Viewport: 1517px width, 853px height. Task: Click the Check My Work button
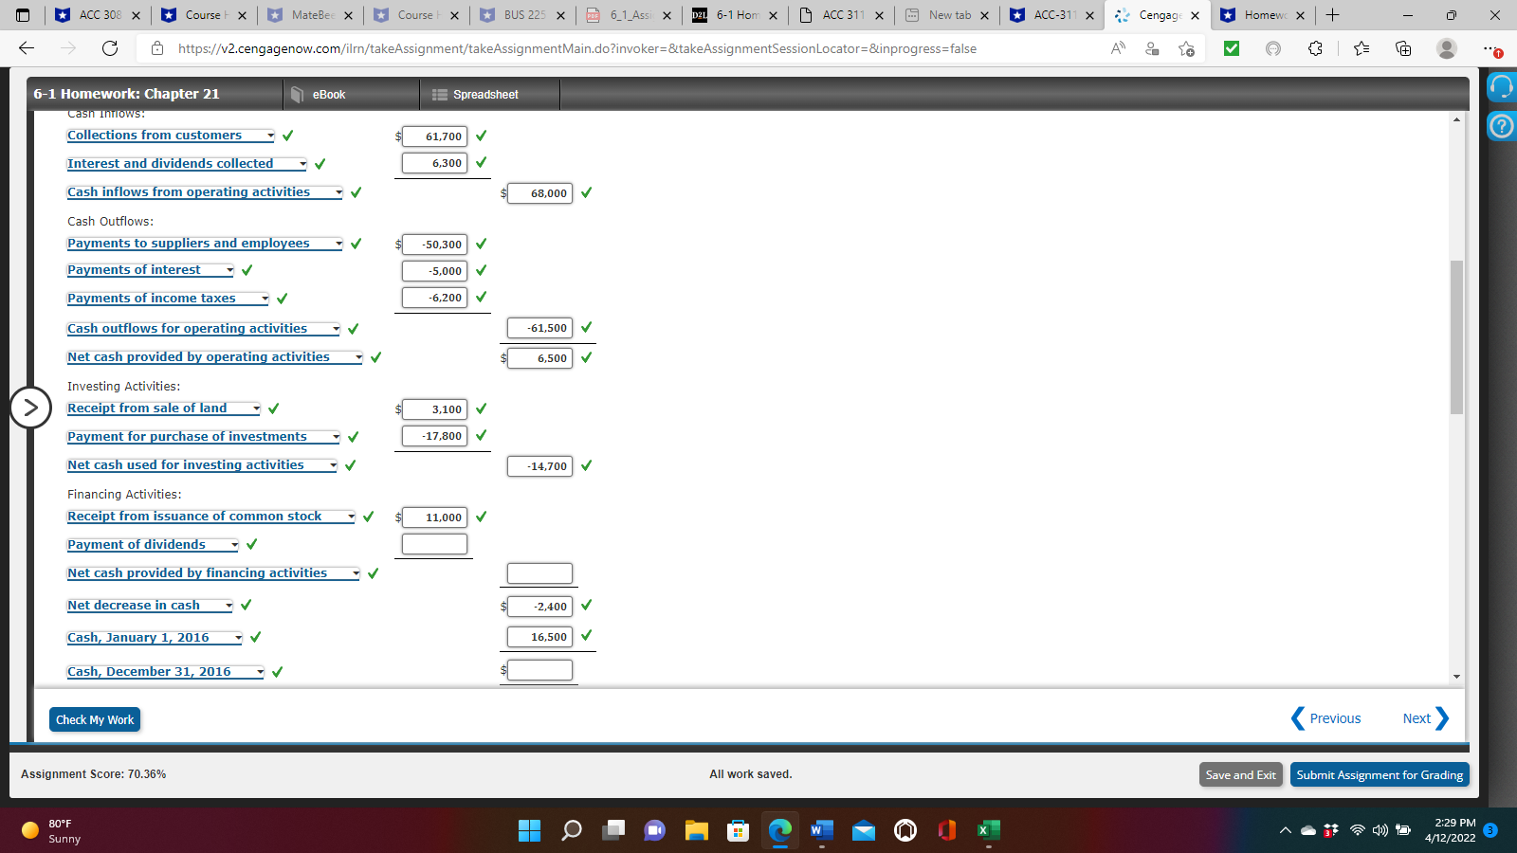[94, 718]
